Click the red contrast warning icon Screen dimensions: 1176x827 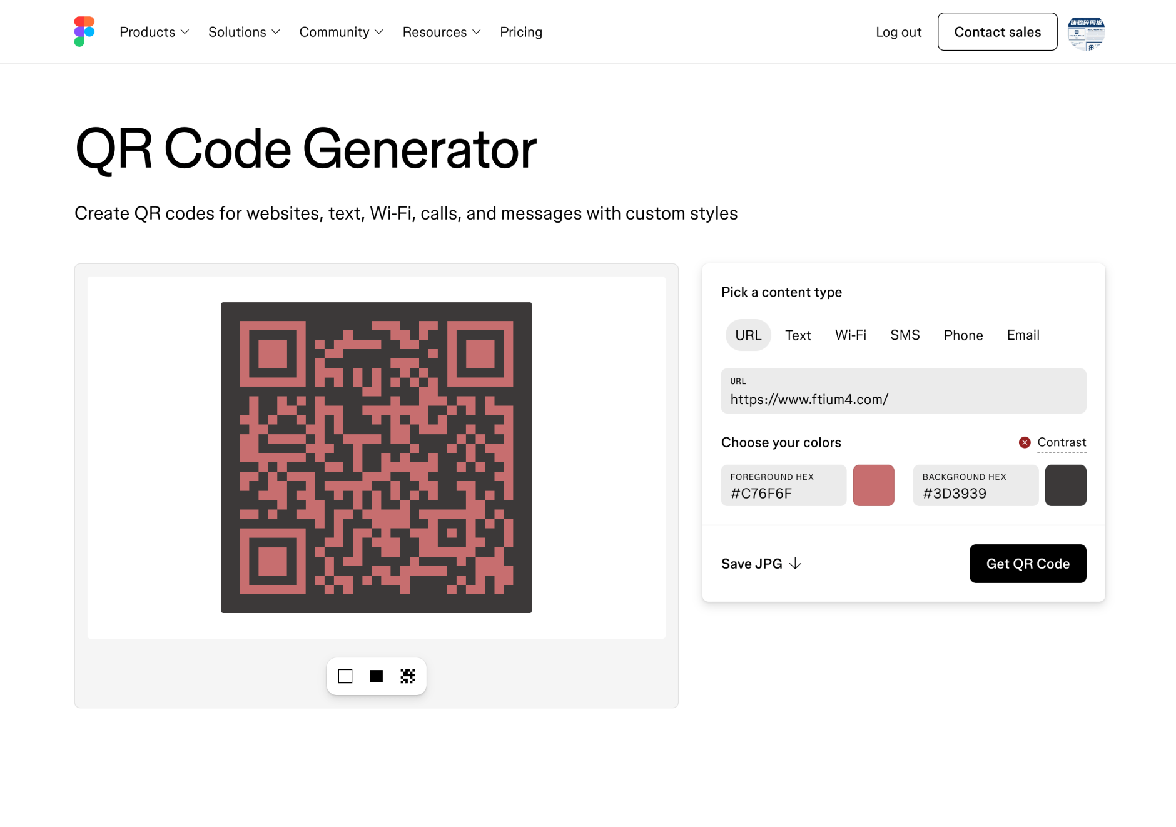[x=1025, y=442]
